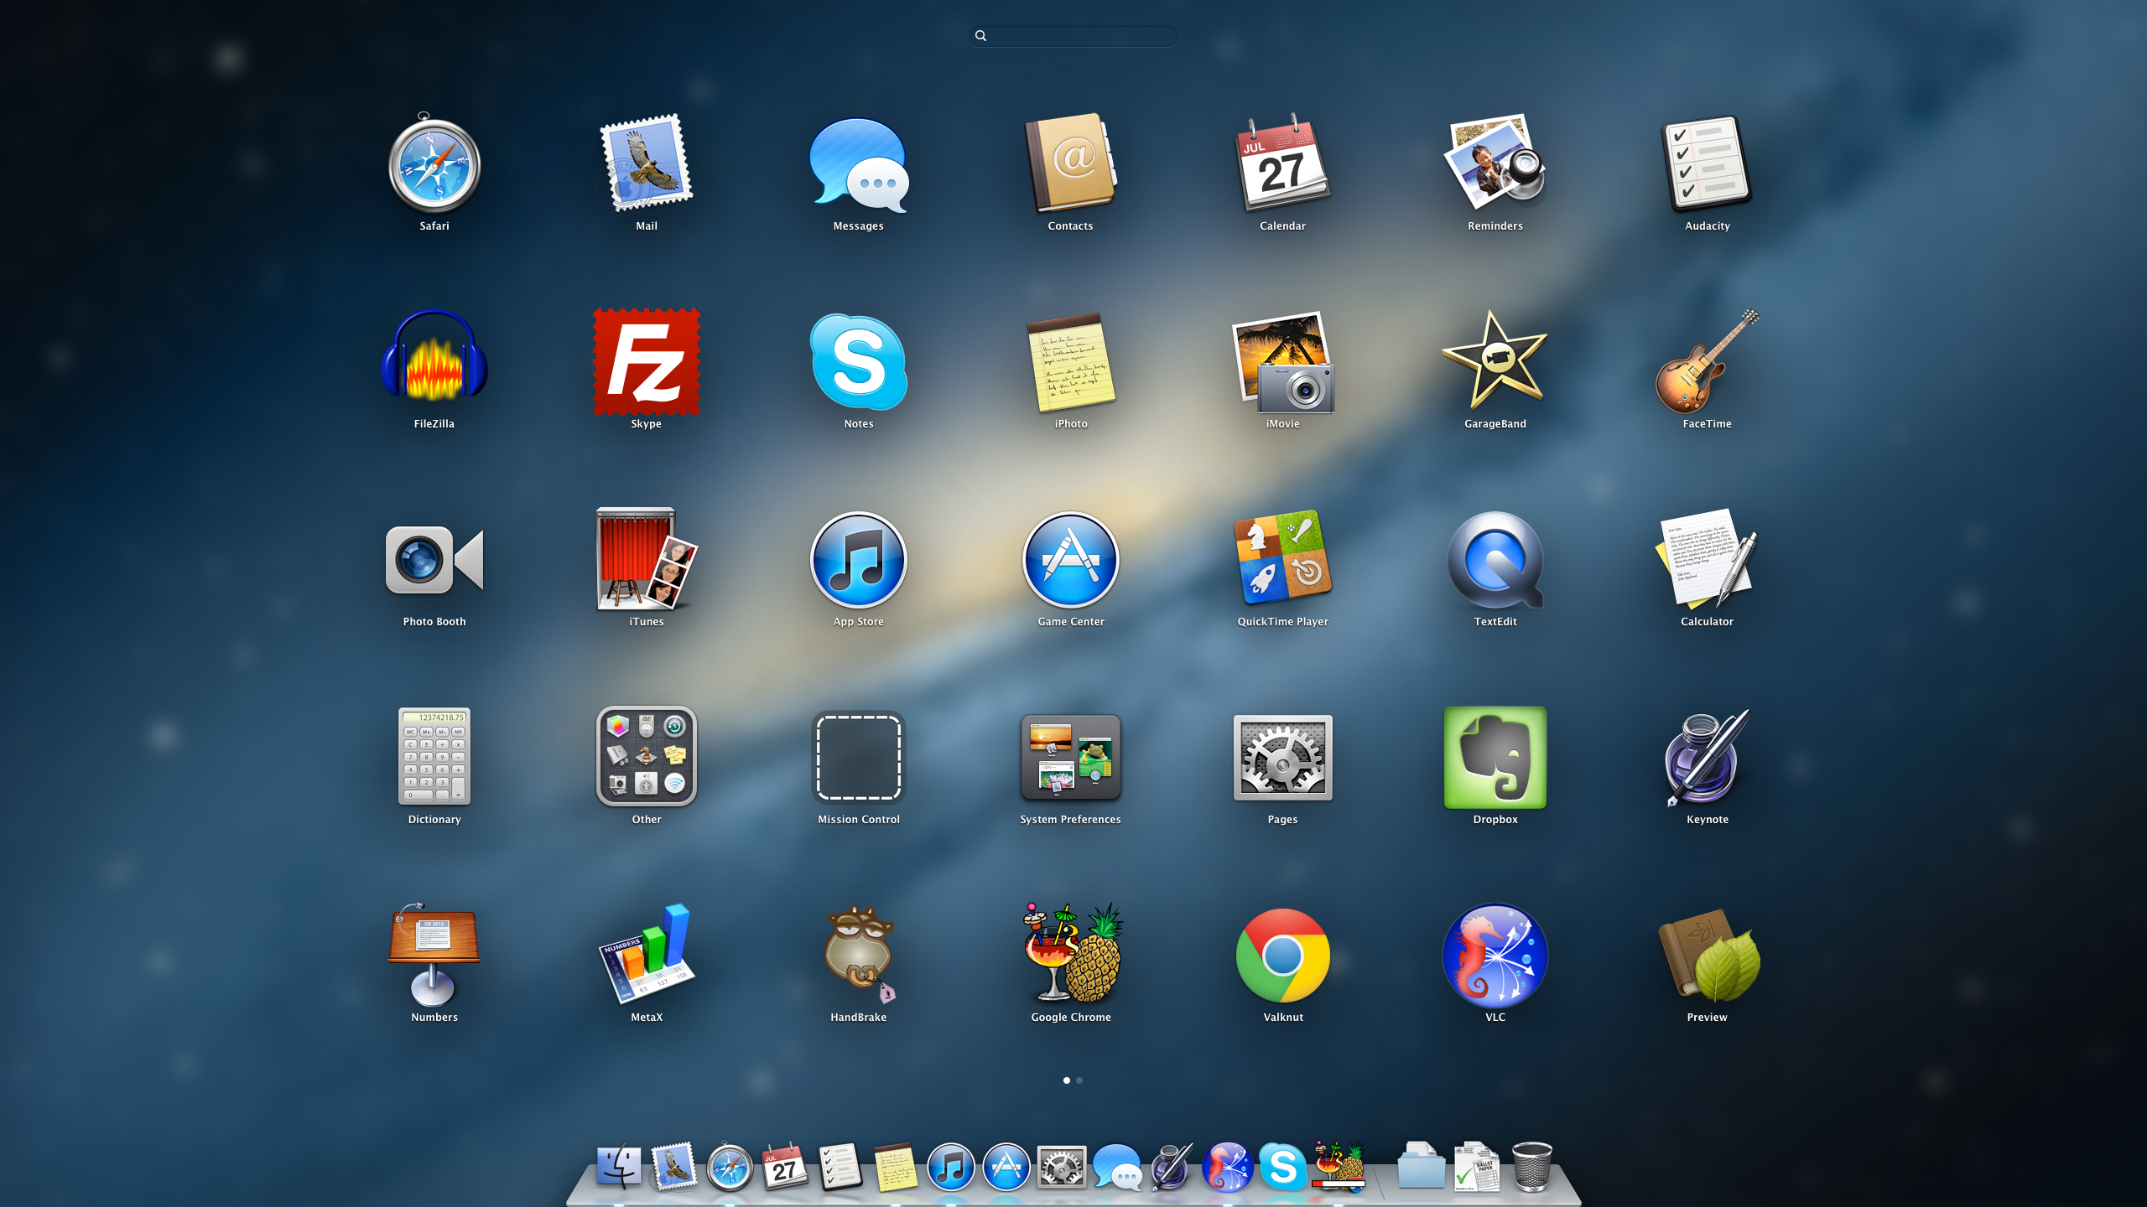This screenshot has height=1207, width=2147.
Task: Click the star icon labeled GarageBand
Action: [1495, 360]
